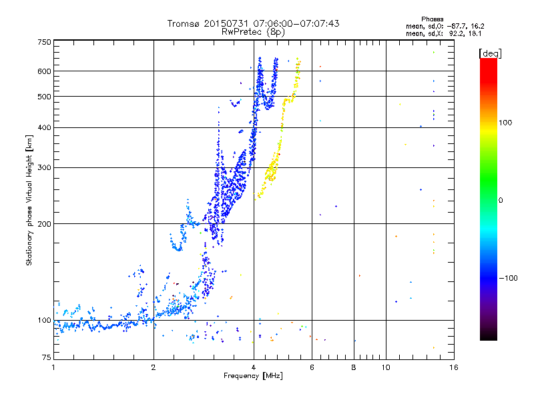The height and width of the screenshot is (400, 534).
Task: Pick the green region near 0 on colorbar
Action: pos(489,191)
